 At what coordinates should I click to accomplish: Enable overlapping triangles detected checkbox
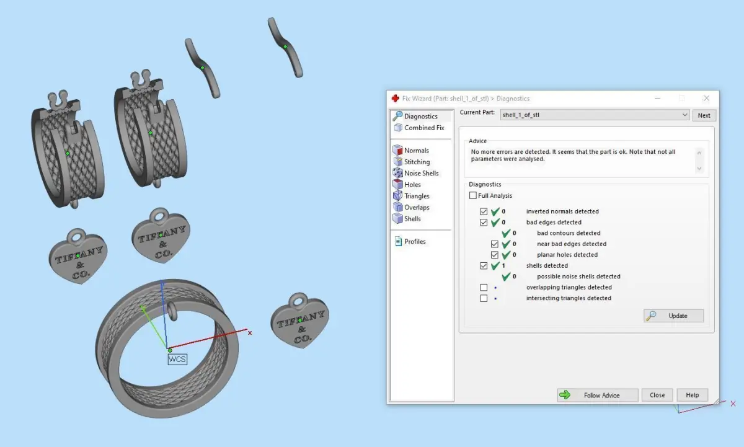click(484, 287)
